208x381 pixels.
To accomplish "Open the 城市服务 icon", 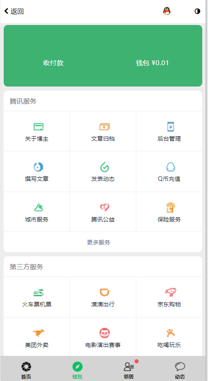I will (39, 208).
